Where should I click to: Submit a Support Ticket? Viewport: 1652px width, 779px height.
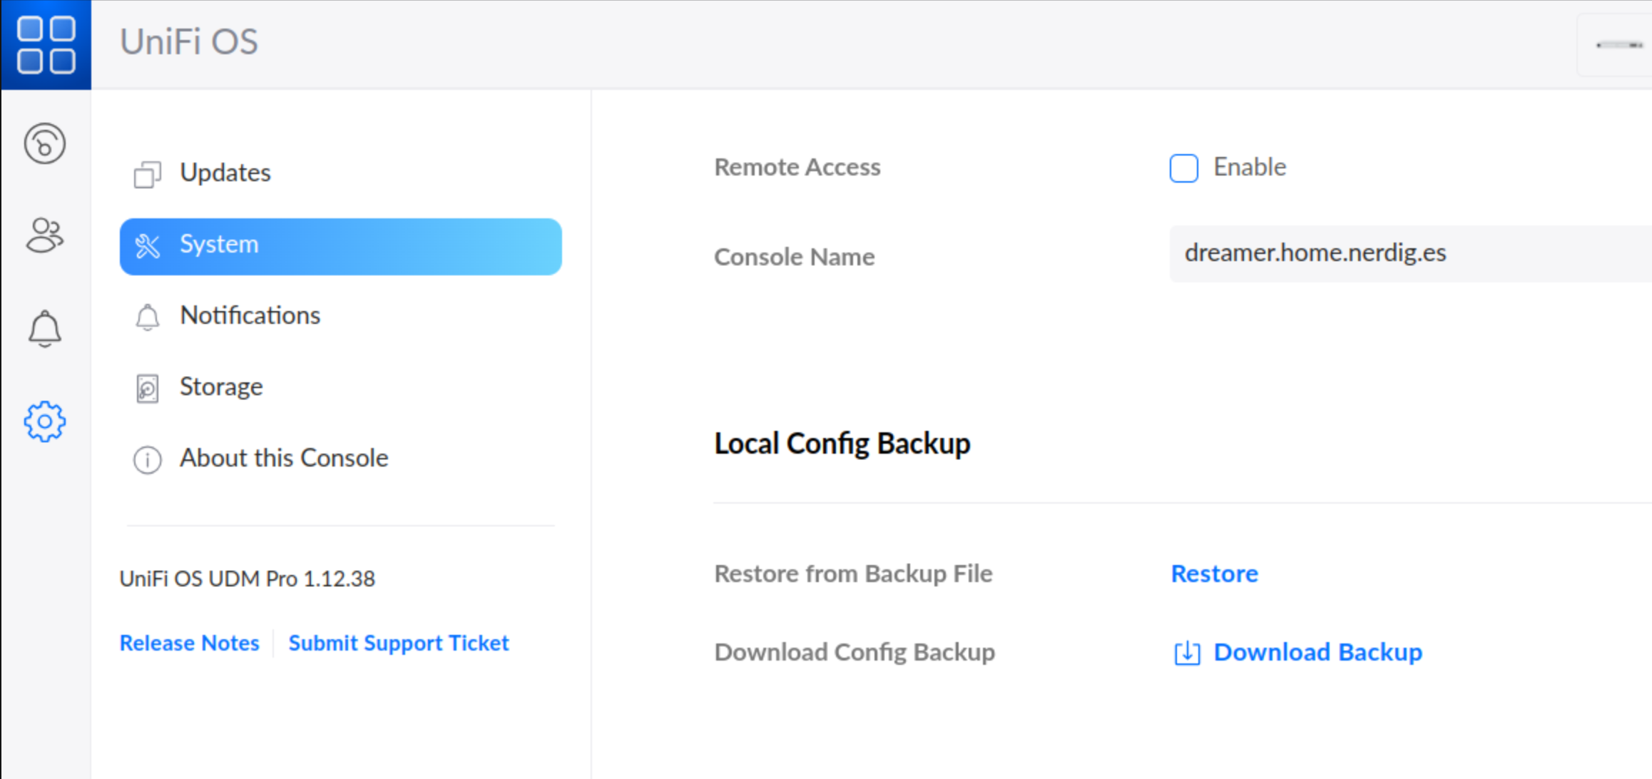(x=398, y=642)
